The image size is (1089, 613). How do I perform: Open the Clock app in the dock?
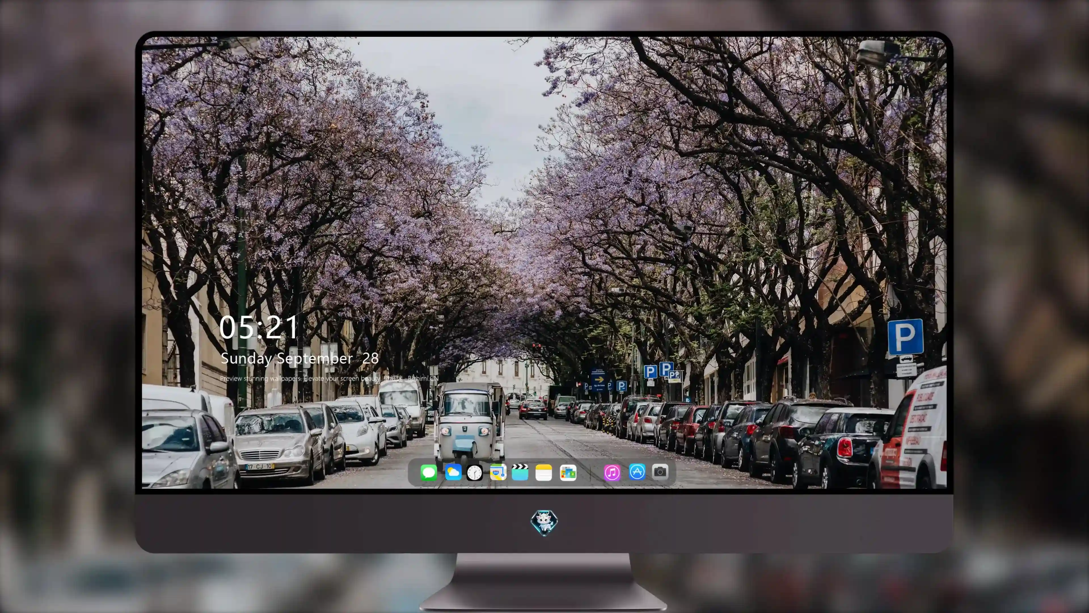tap(474, 473)
